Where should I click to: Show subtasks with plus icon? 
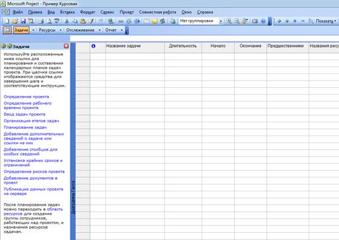point(295,21)
